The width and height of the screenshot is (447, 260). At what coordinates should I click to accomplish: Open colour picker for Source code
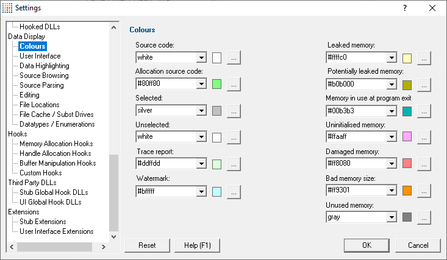[234, 58]
